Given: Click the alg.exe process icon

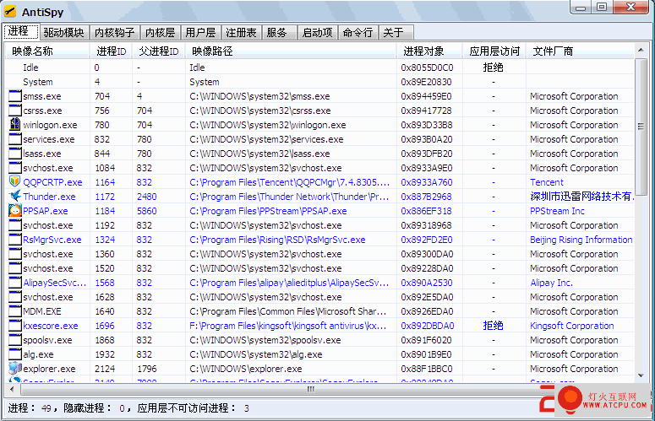Looking at the screenshot, I should [15, 354].
